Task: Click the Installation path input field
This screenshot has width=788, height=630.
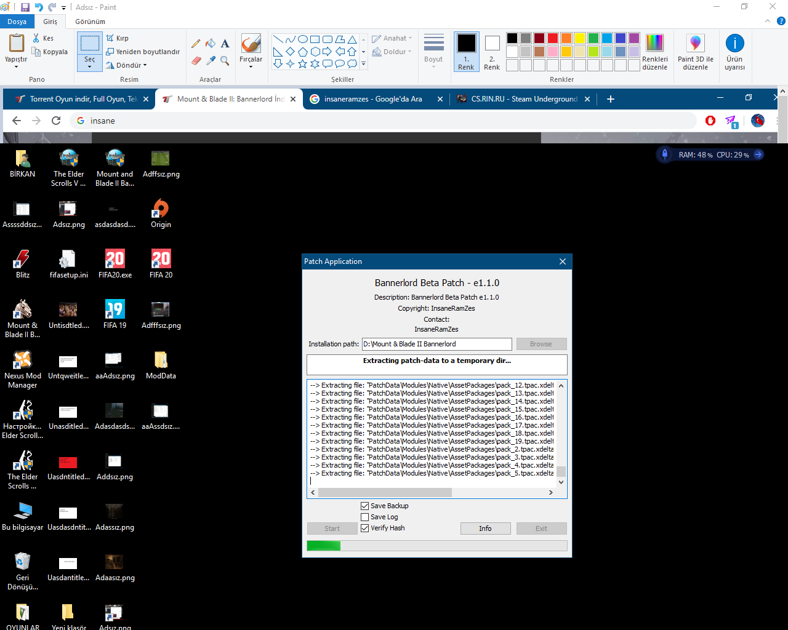Action: (x=437, y=344)
